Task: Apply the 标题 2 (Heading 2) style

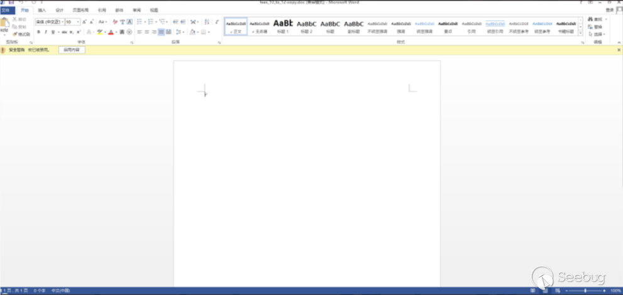Action: [306, 26]
